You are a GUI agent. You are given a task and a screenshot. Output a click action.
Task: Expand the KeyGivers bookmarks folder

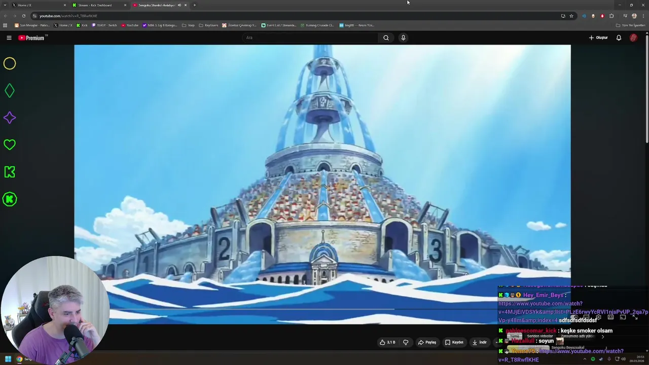pyautogui.click(x=208, y=25)
